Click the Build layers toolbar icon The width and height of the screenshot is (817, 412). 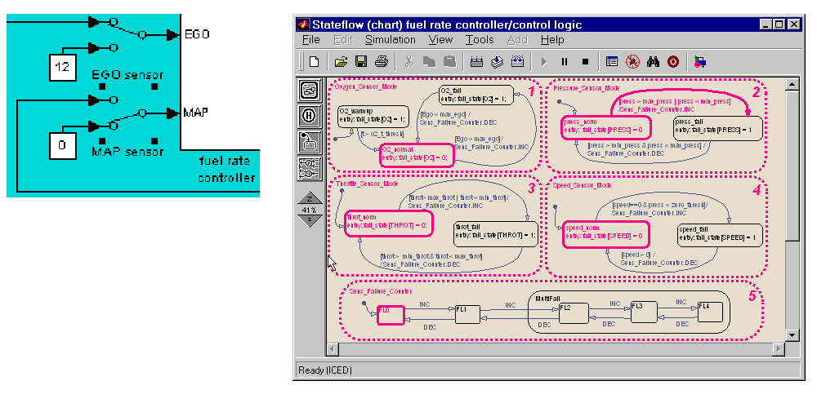click(497, 62)
